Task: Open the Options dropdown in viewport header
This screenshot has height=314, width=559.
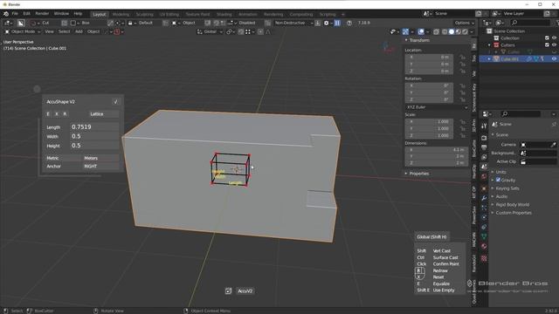Action: tap(465, 23)
